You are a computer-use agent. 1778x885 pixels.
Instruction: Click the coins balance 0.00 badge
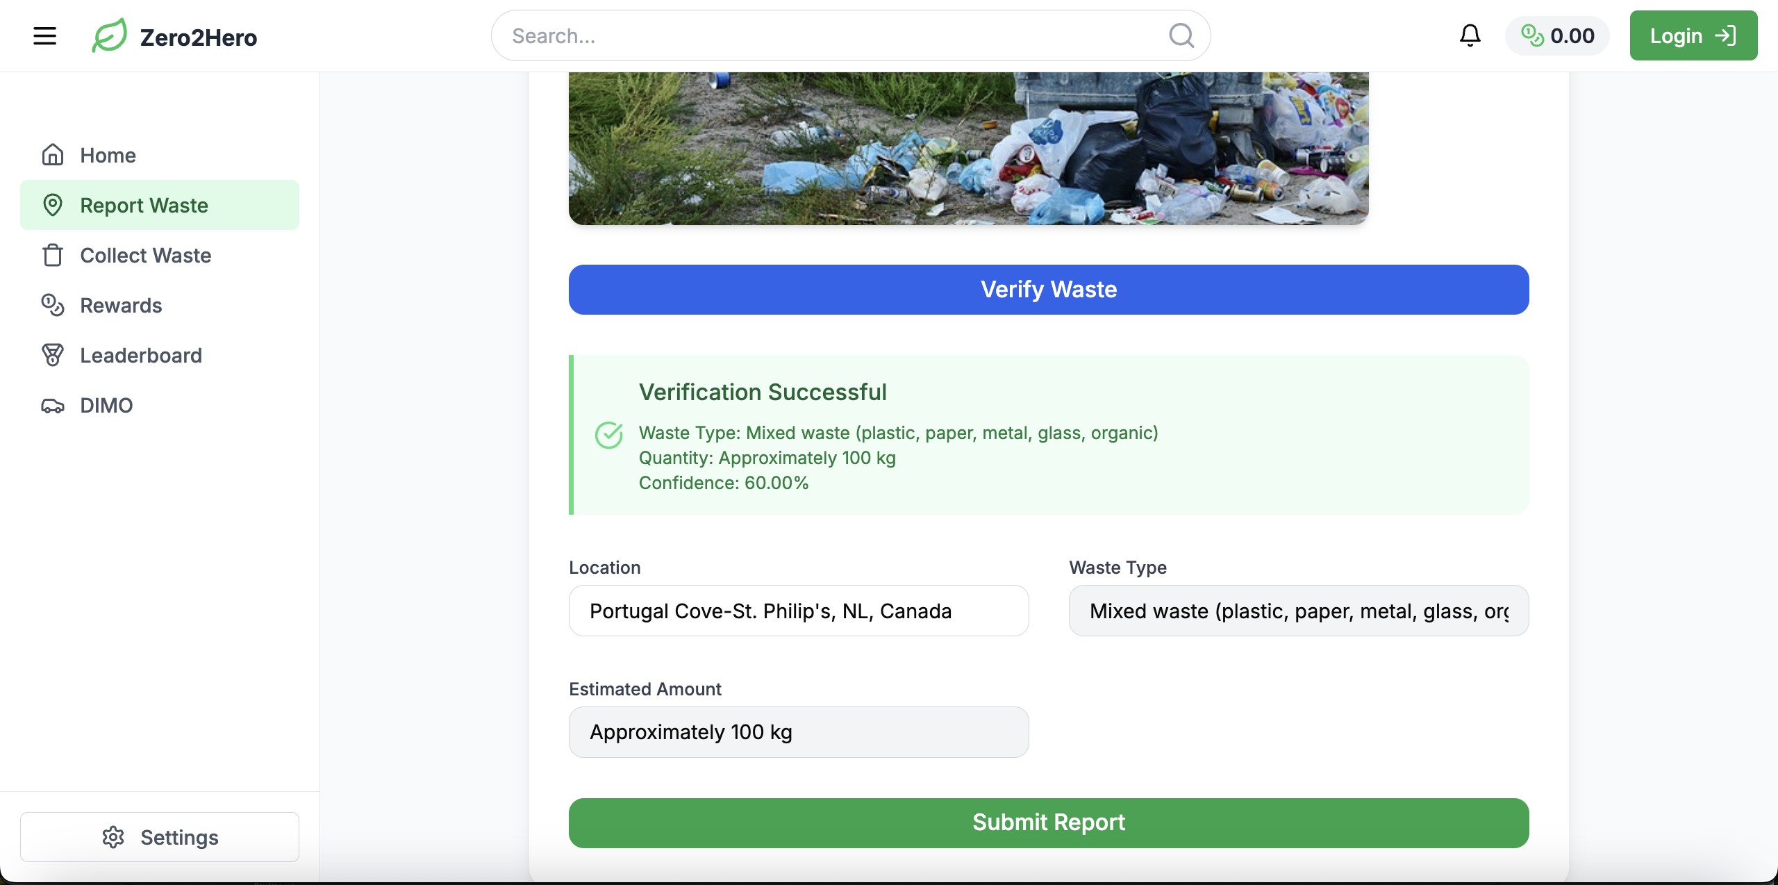(x=1557, y=36)
